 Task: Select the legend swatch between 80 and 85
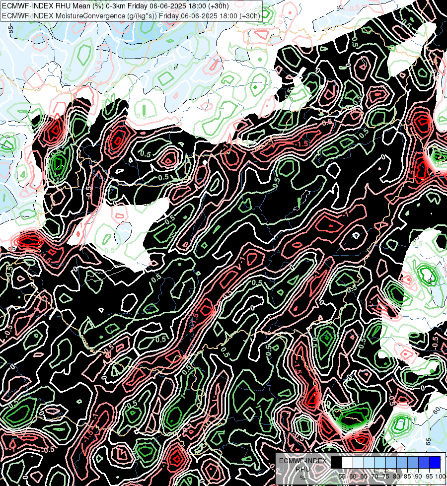tap(402, 462)
